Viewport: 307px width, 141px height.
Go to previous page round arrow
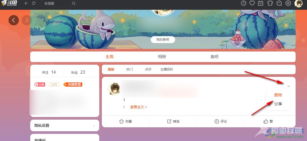pyautogui.click(x=14, y=20)
